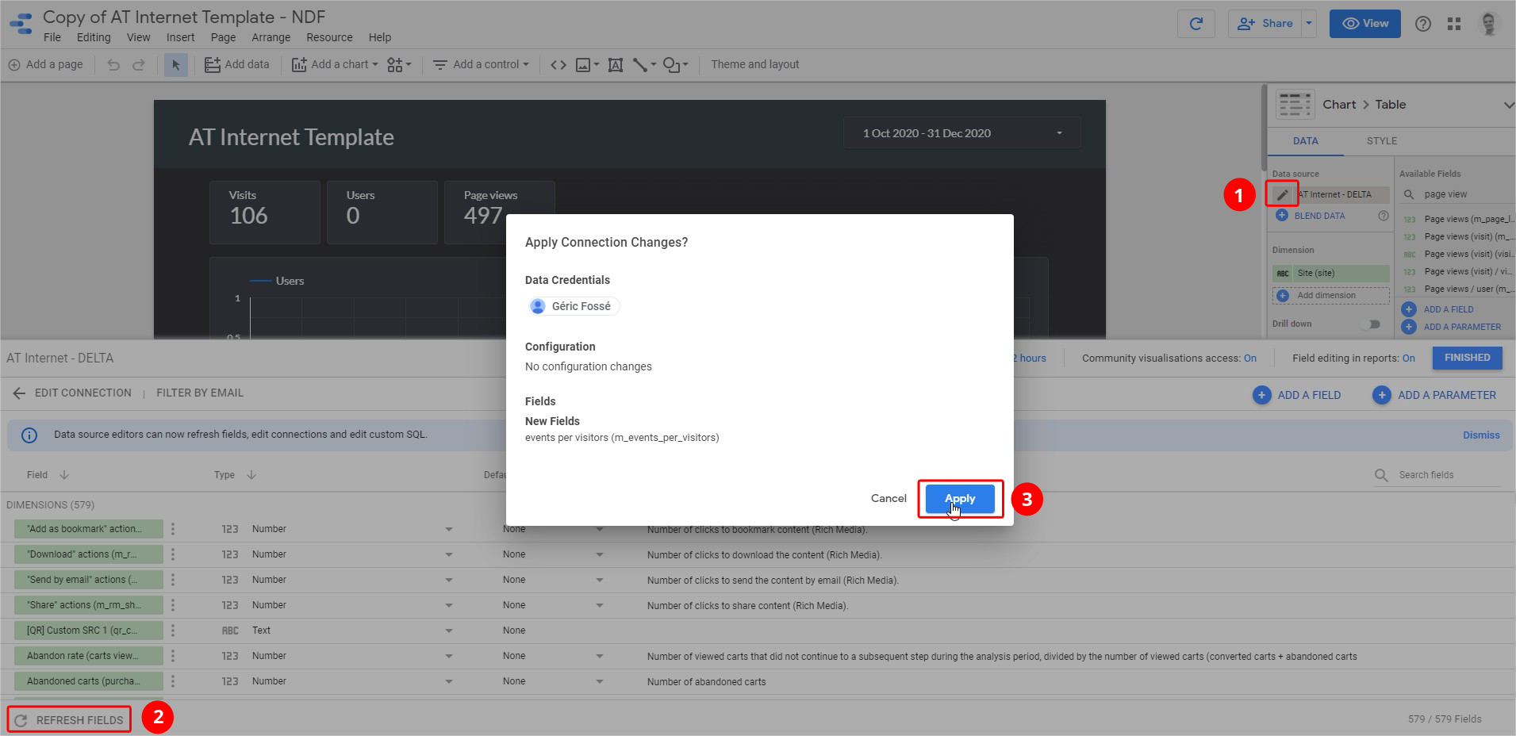The height and width of the screenshot is (736, 1516).
Task: Open menu for "Add as bookmark" field
Action: [173, 529]
